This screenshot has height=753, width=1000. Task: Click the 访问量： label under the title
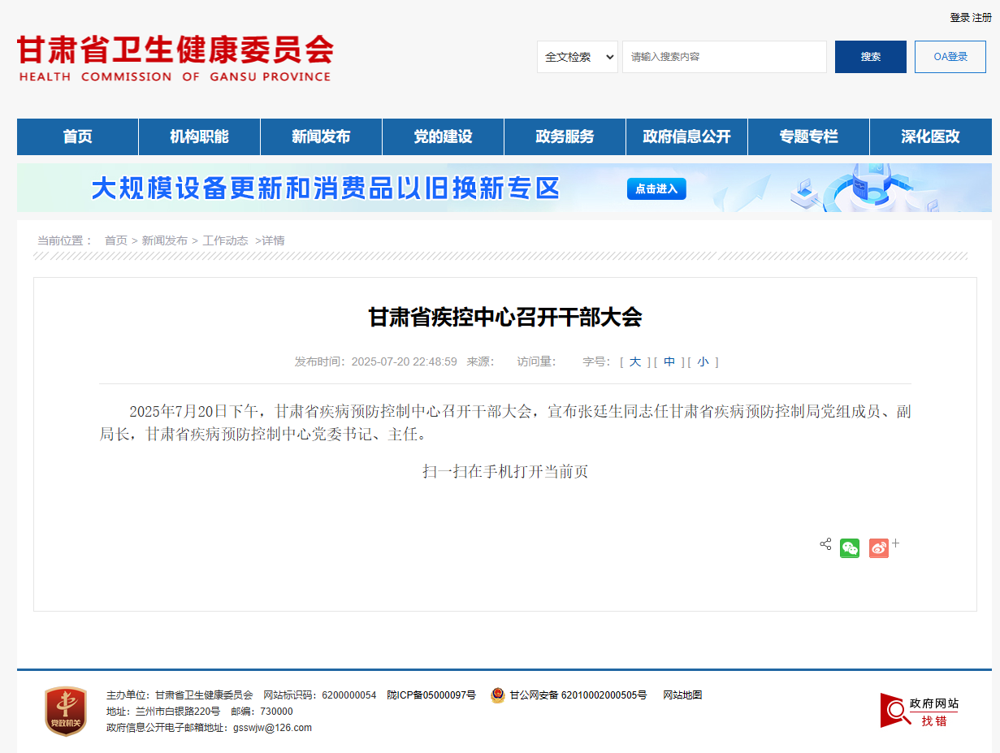[x=536, y=361]
